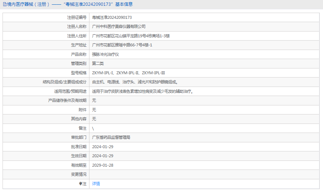The height and width of the screenshot is (192, 323).
Task: Click the 备注 label
Action: pos(83,128)
